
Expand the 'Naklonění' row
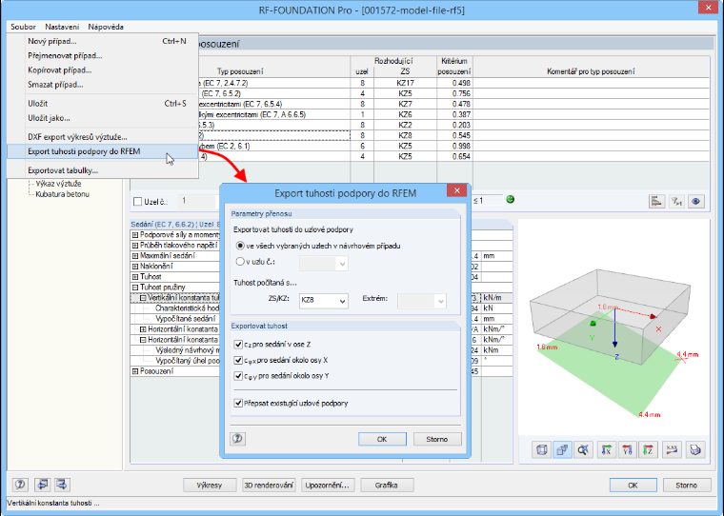pos(135,267)
